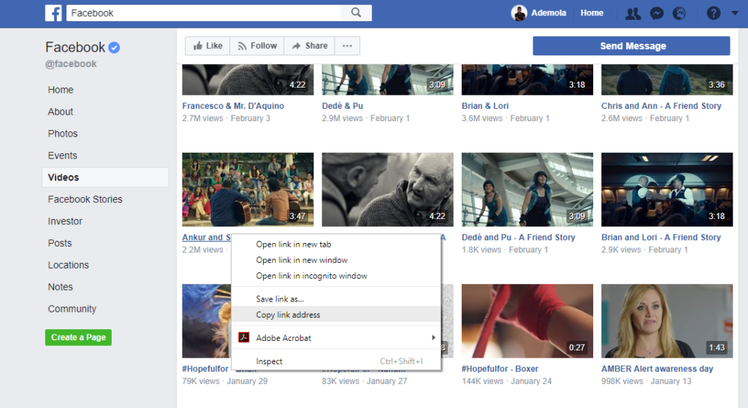Open the Messenger icon
The image size is (748, 408).
pyautogui.click(x=657, y=13)
